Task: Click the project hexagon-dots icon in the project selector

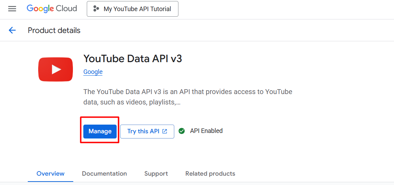Action: click(96, 9)
